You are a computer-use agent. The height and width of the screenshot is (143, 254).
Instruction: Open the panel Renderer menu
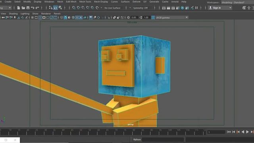pos(46,14)
